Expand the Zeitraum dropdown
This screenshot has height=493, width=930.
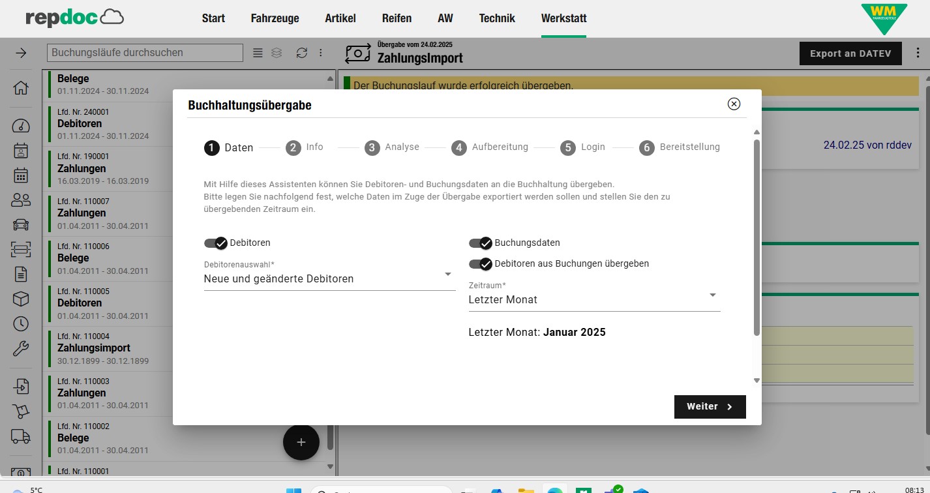point(593,299)
